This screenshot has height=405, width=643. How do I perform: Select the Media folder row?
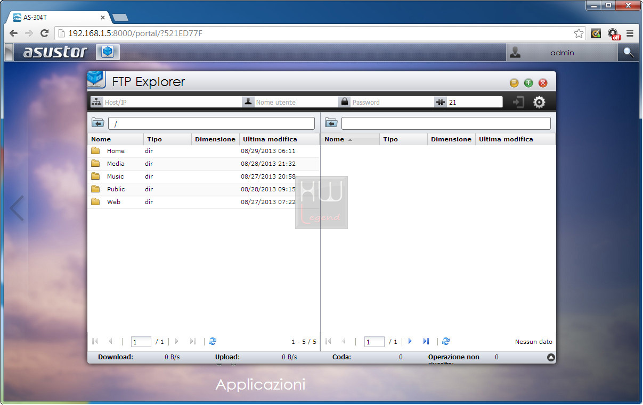coord(203,164)
